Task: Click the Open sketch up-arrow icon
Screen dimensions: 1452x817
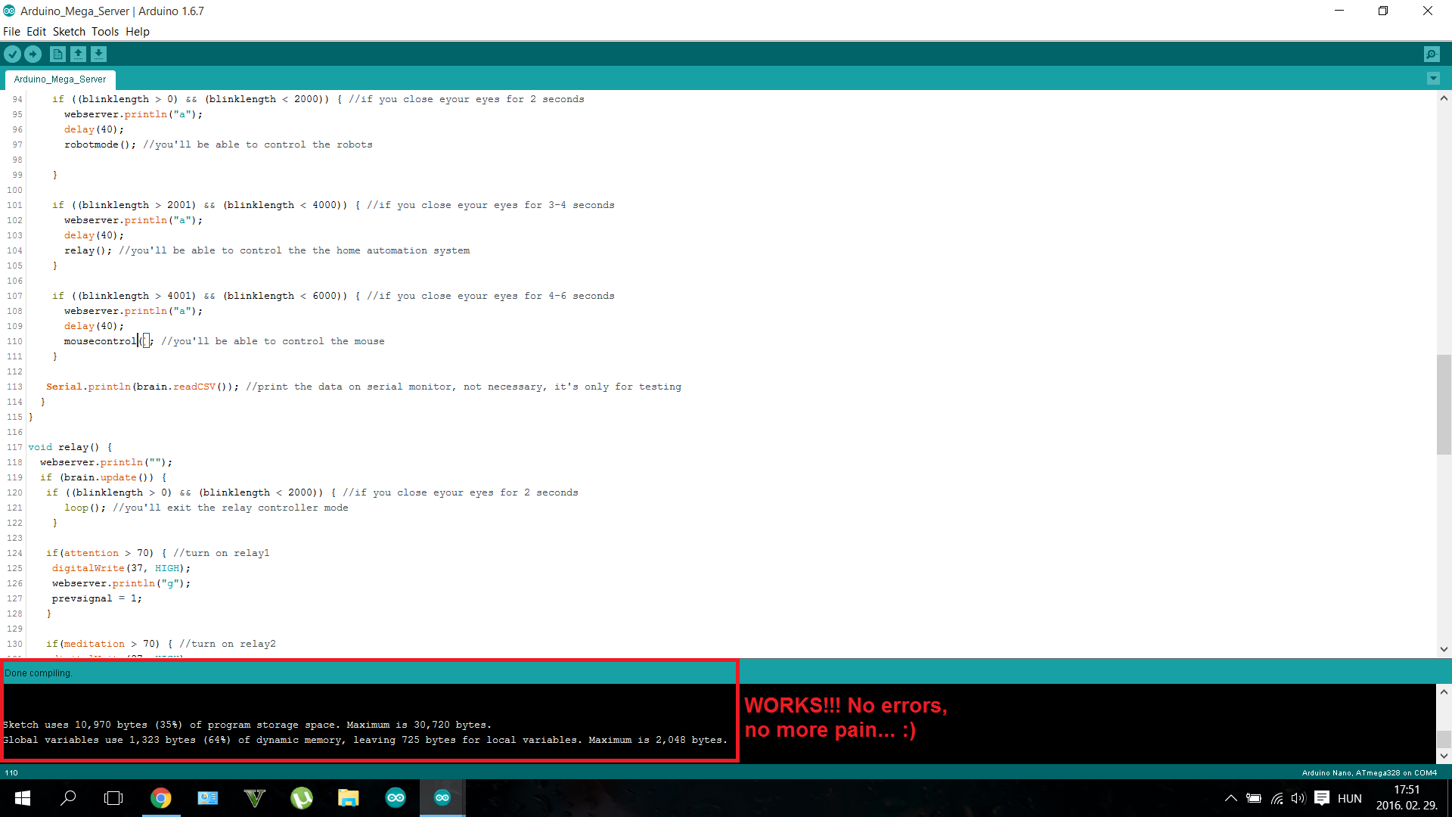Action: tap(78, 54)
